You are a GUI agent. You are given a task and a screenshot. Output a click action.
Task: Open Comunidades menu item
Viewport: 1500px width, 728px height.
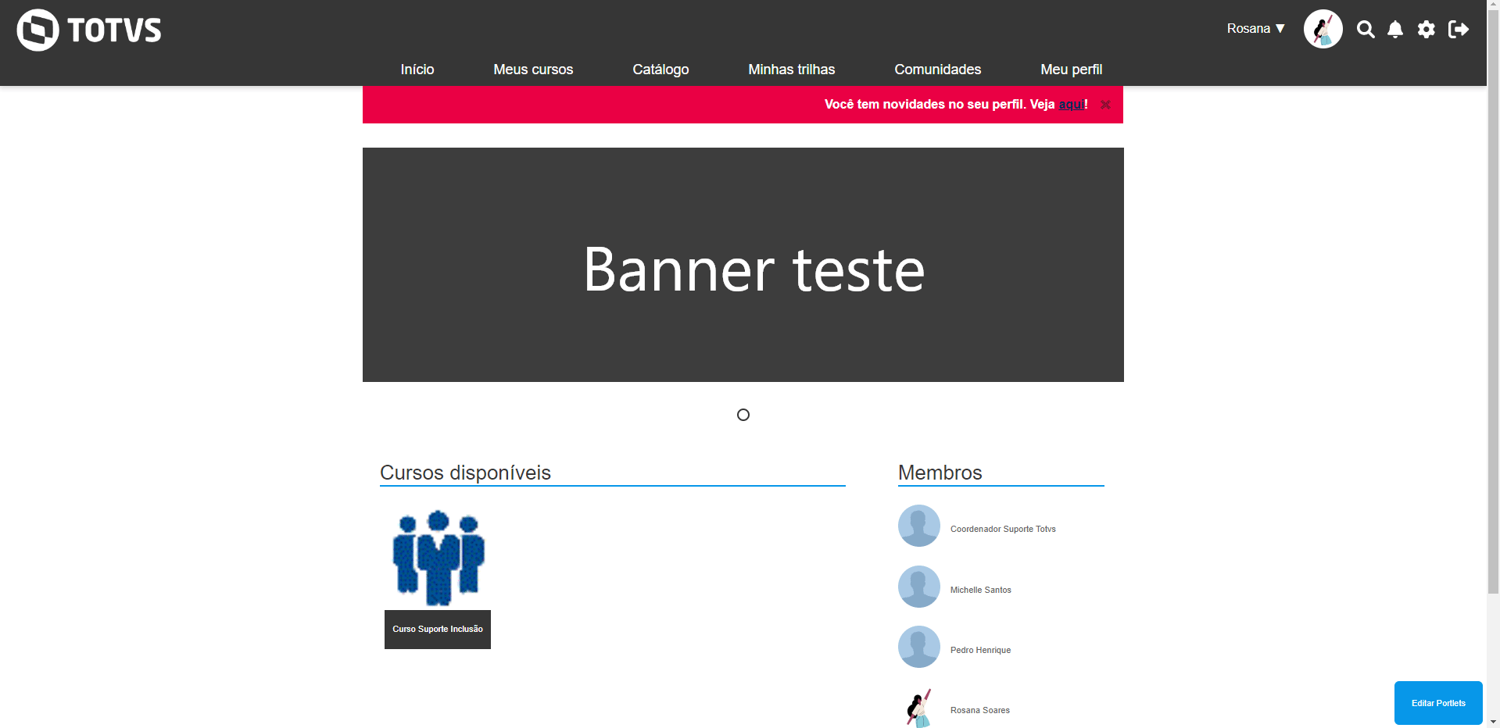tap(938, 70)
